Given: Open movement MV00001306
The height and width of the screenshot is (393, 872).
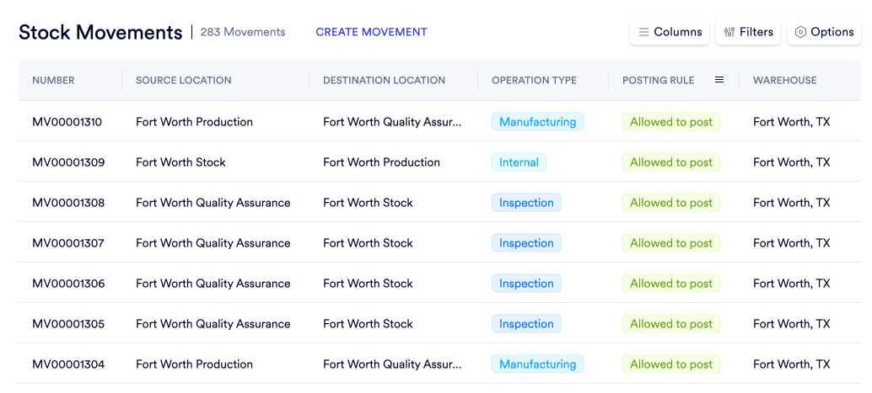Looking at the screenshot, I should (x=68, y=284).
